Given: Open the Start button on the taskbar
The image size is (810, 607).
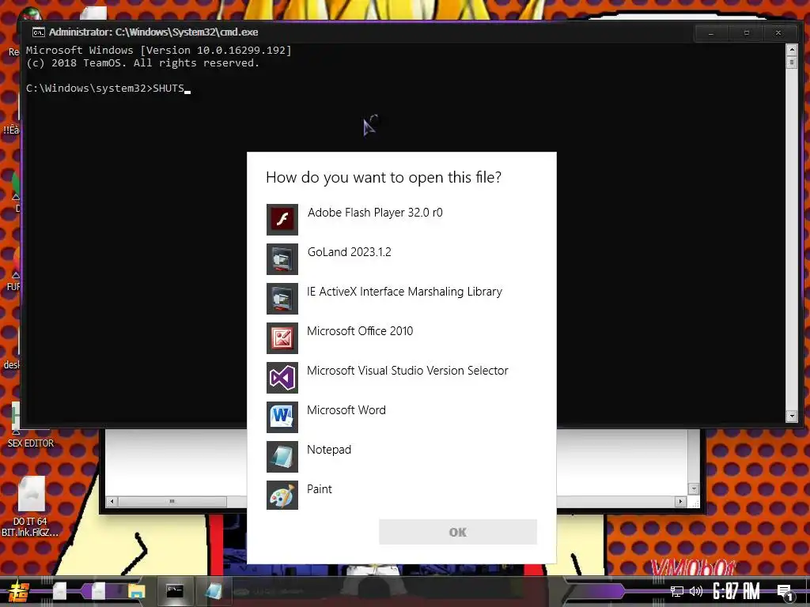Looking at the screenshot, I should tap(19, 591).
